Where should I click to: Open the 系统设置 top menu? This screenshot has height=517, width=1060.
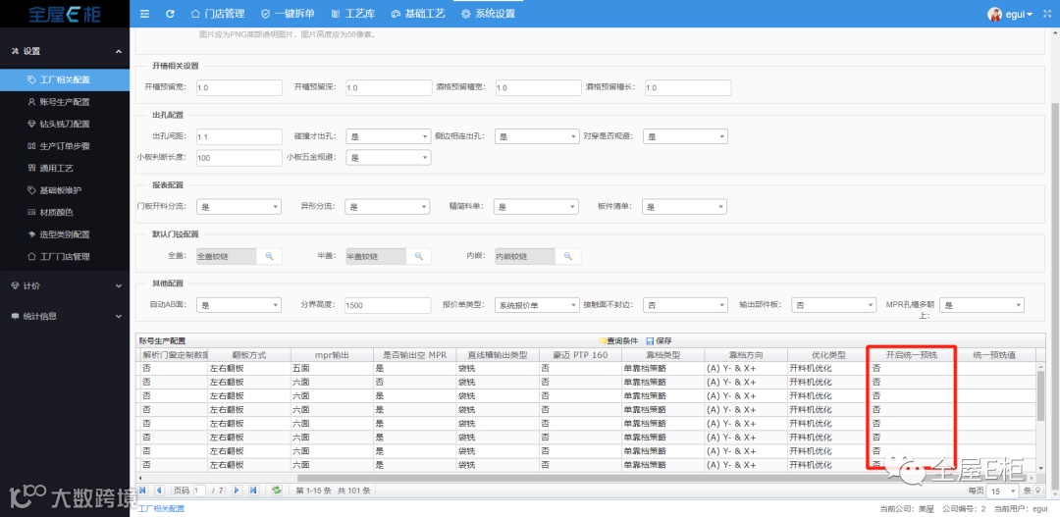point(488,14)
